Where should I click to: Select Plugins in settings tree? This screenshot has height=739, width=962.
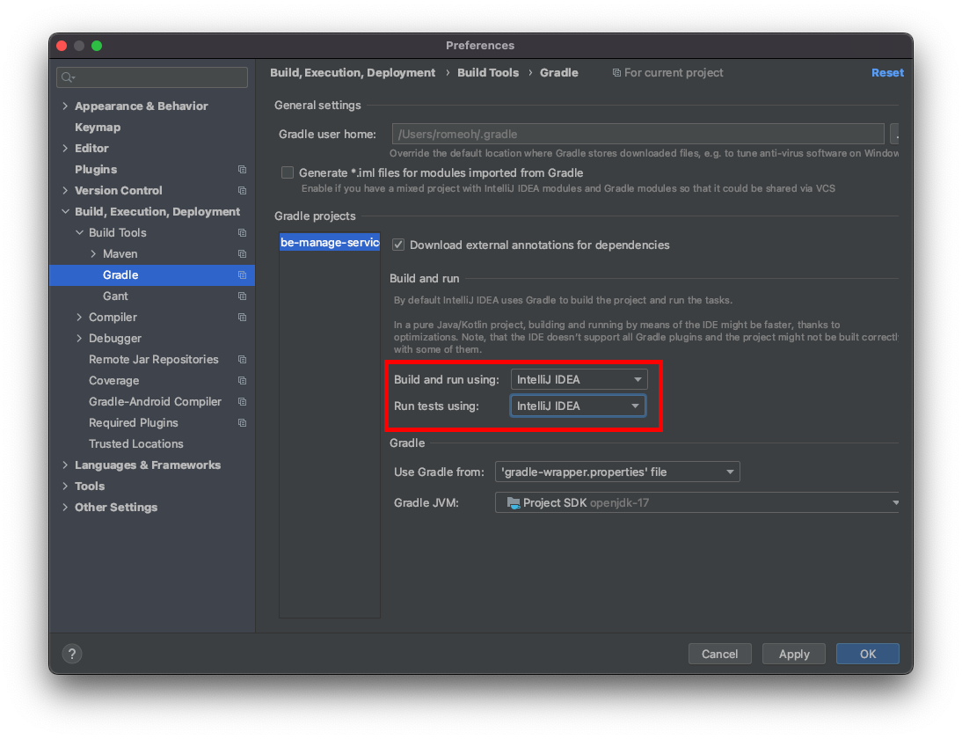tap(96, 170)
